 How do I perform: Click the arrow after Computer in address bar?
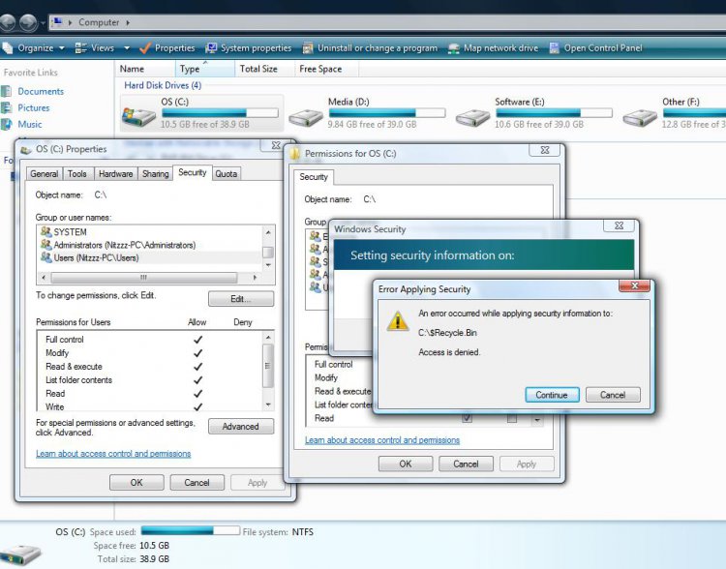point(128,22)
